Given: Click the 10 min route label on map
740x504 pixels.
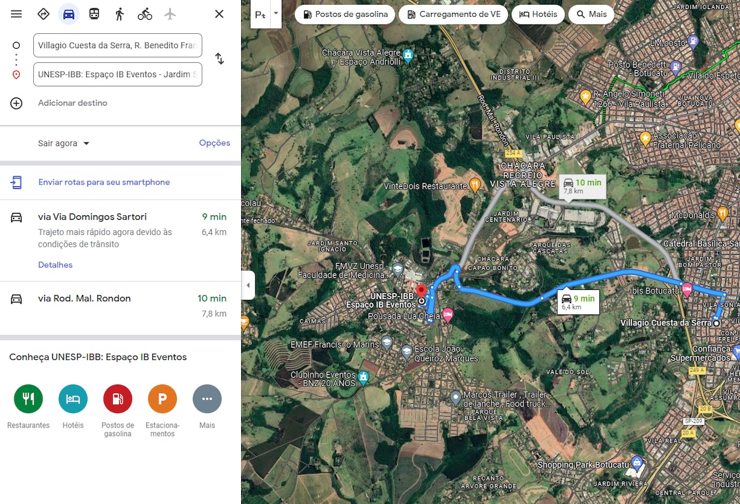Looking at the screenshot, I should tap(583, 185).
